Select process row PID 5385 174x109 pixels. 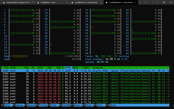pyautogui.click(x=85, y=73)
